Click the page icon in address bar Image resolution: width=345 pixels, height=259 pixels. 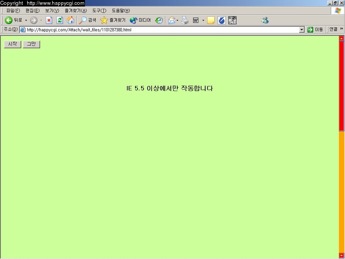pyautogui.click(x=23, y=30)
